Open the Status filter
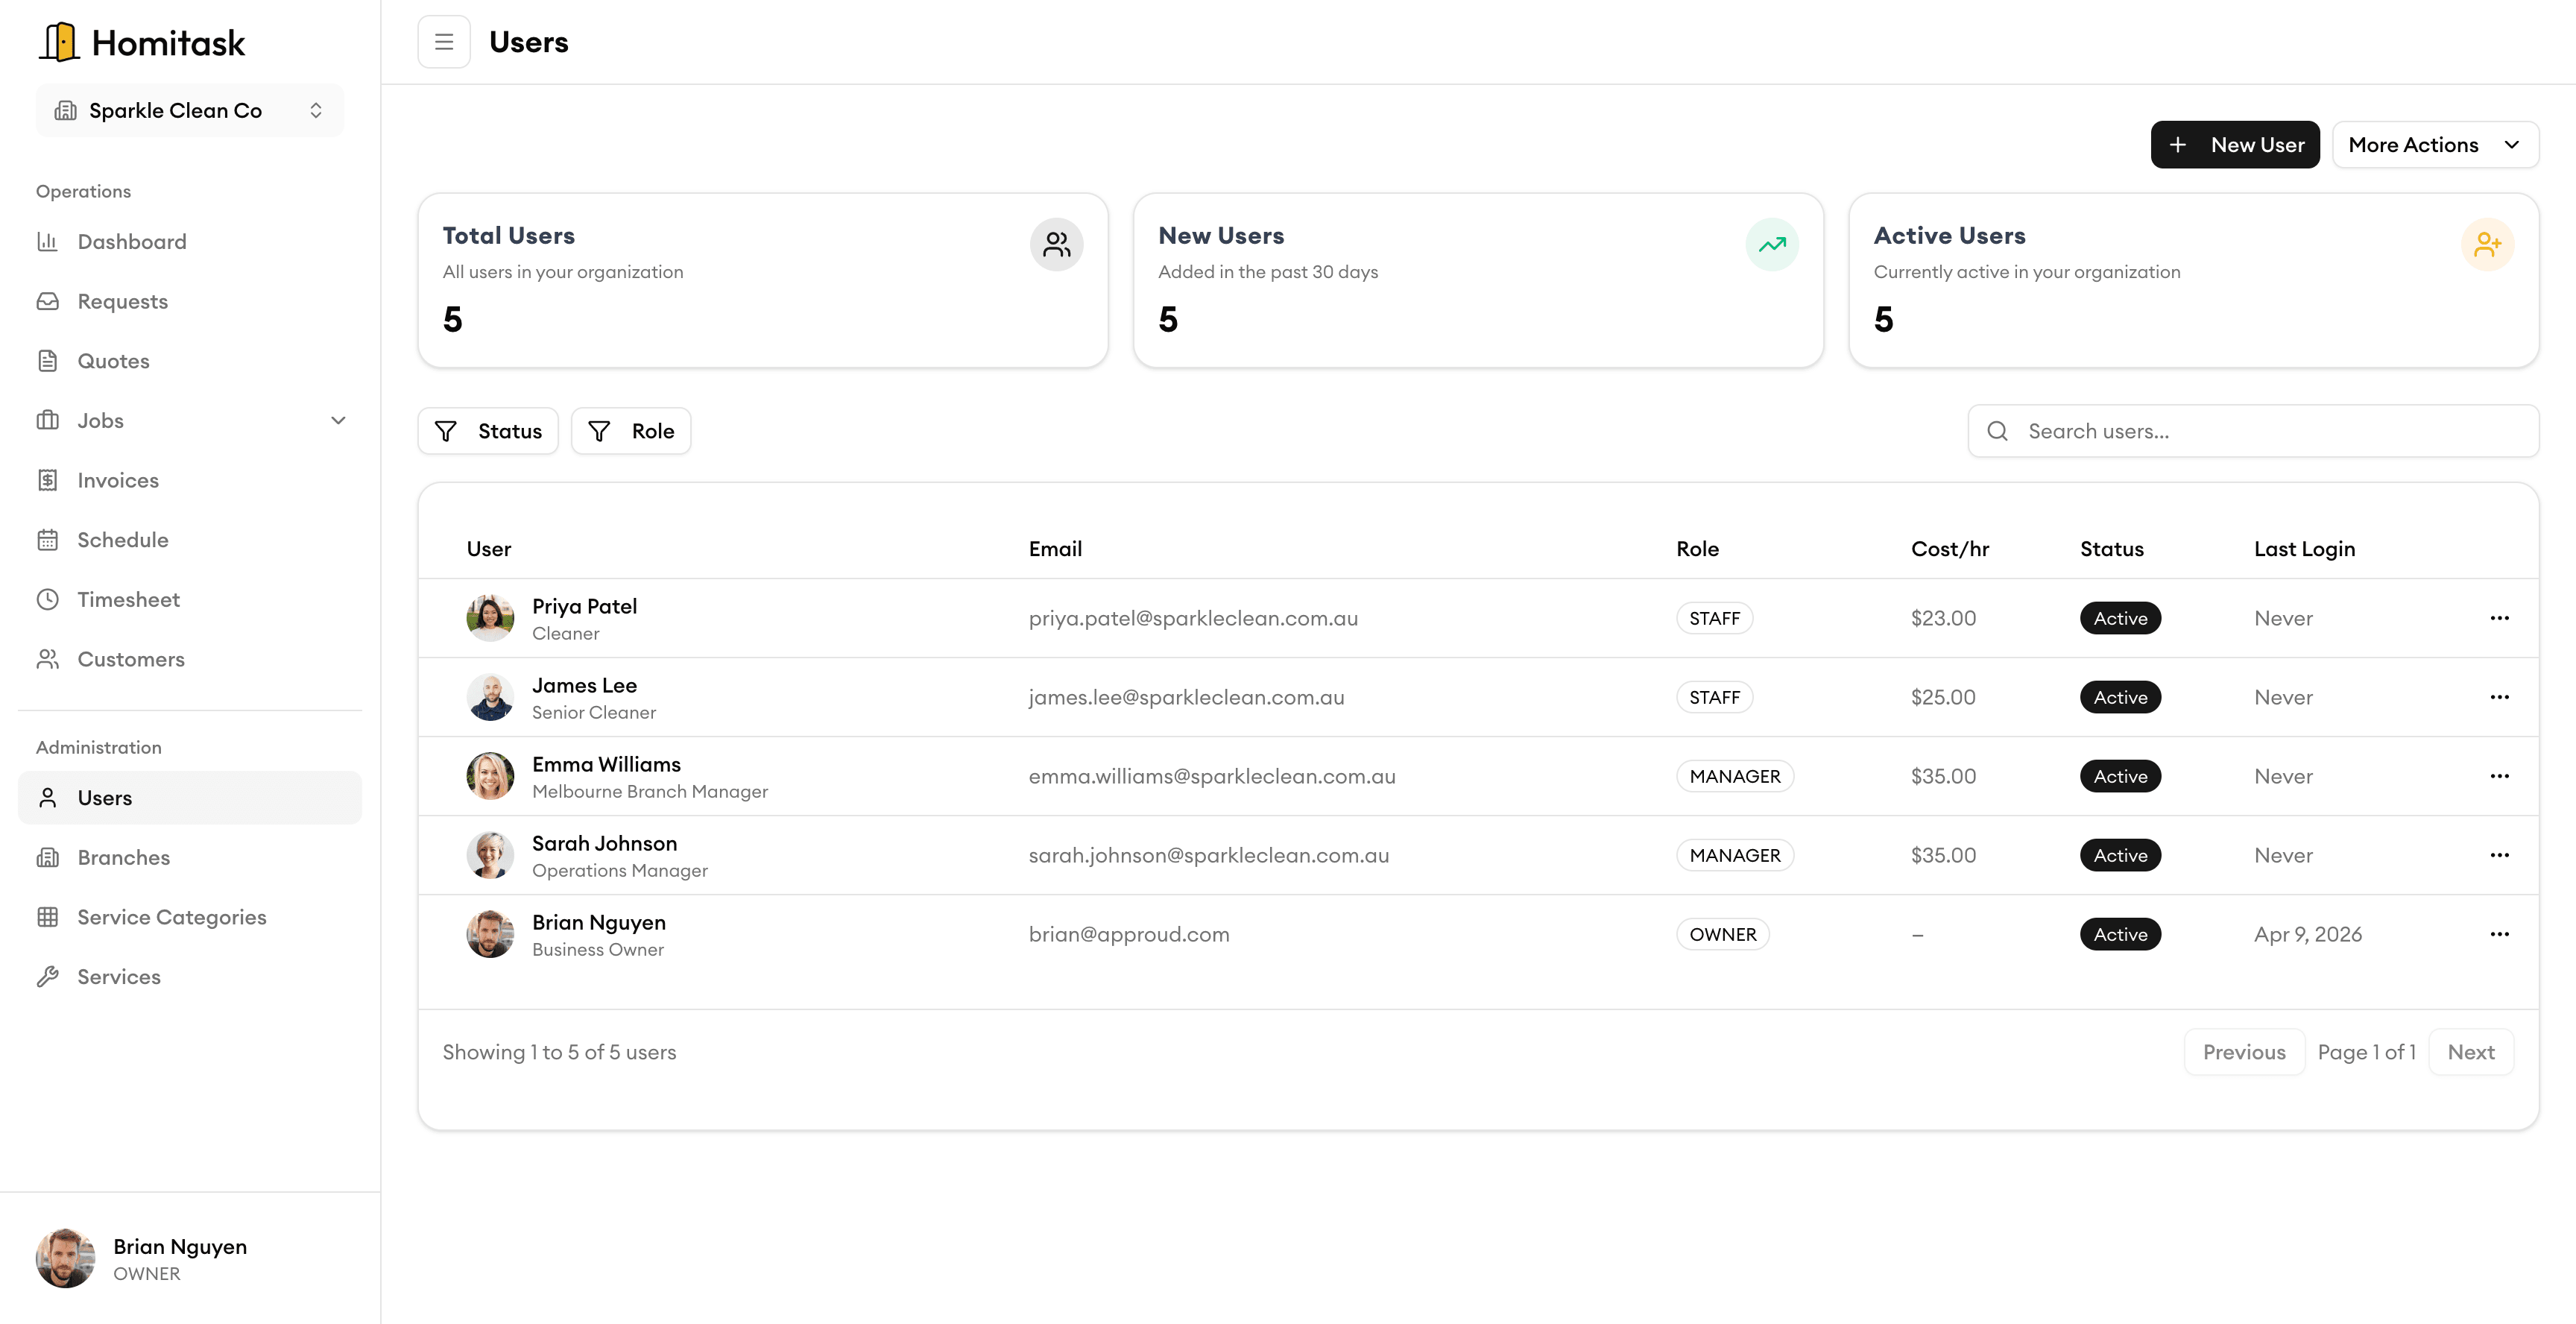This screenshot has width=2576, height=1324. pyautogui.click(x=488, y=430)
